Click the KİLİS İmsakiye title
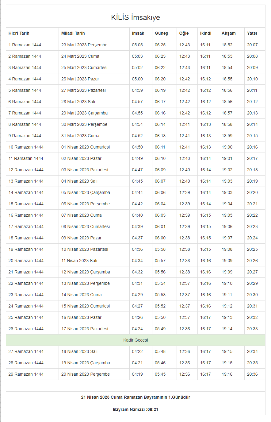The height and width of the screenshot is (422, 271). pyautogui.click(x=135, y=17)
